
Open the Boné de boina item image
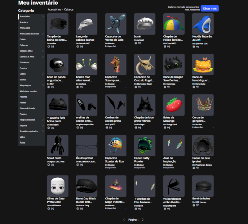pyautogui.click(x=203, y=186)
